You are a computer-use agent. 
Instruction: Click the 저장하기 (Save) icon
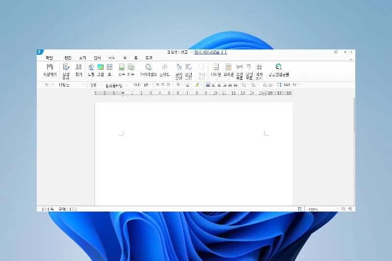(49, 70)
